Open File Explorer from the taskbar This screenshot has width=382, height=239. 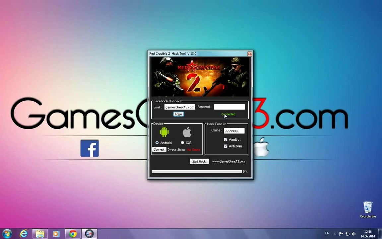click(40, 234)
